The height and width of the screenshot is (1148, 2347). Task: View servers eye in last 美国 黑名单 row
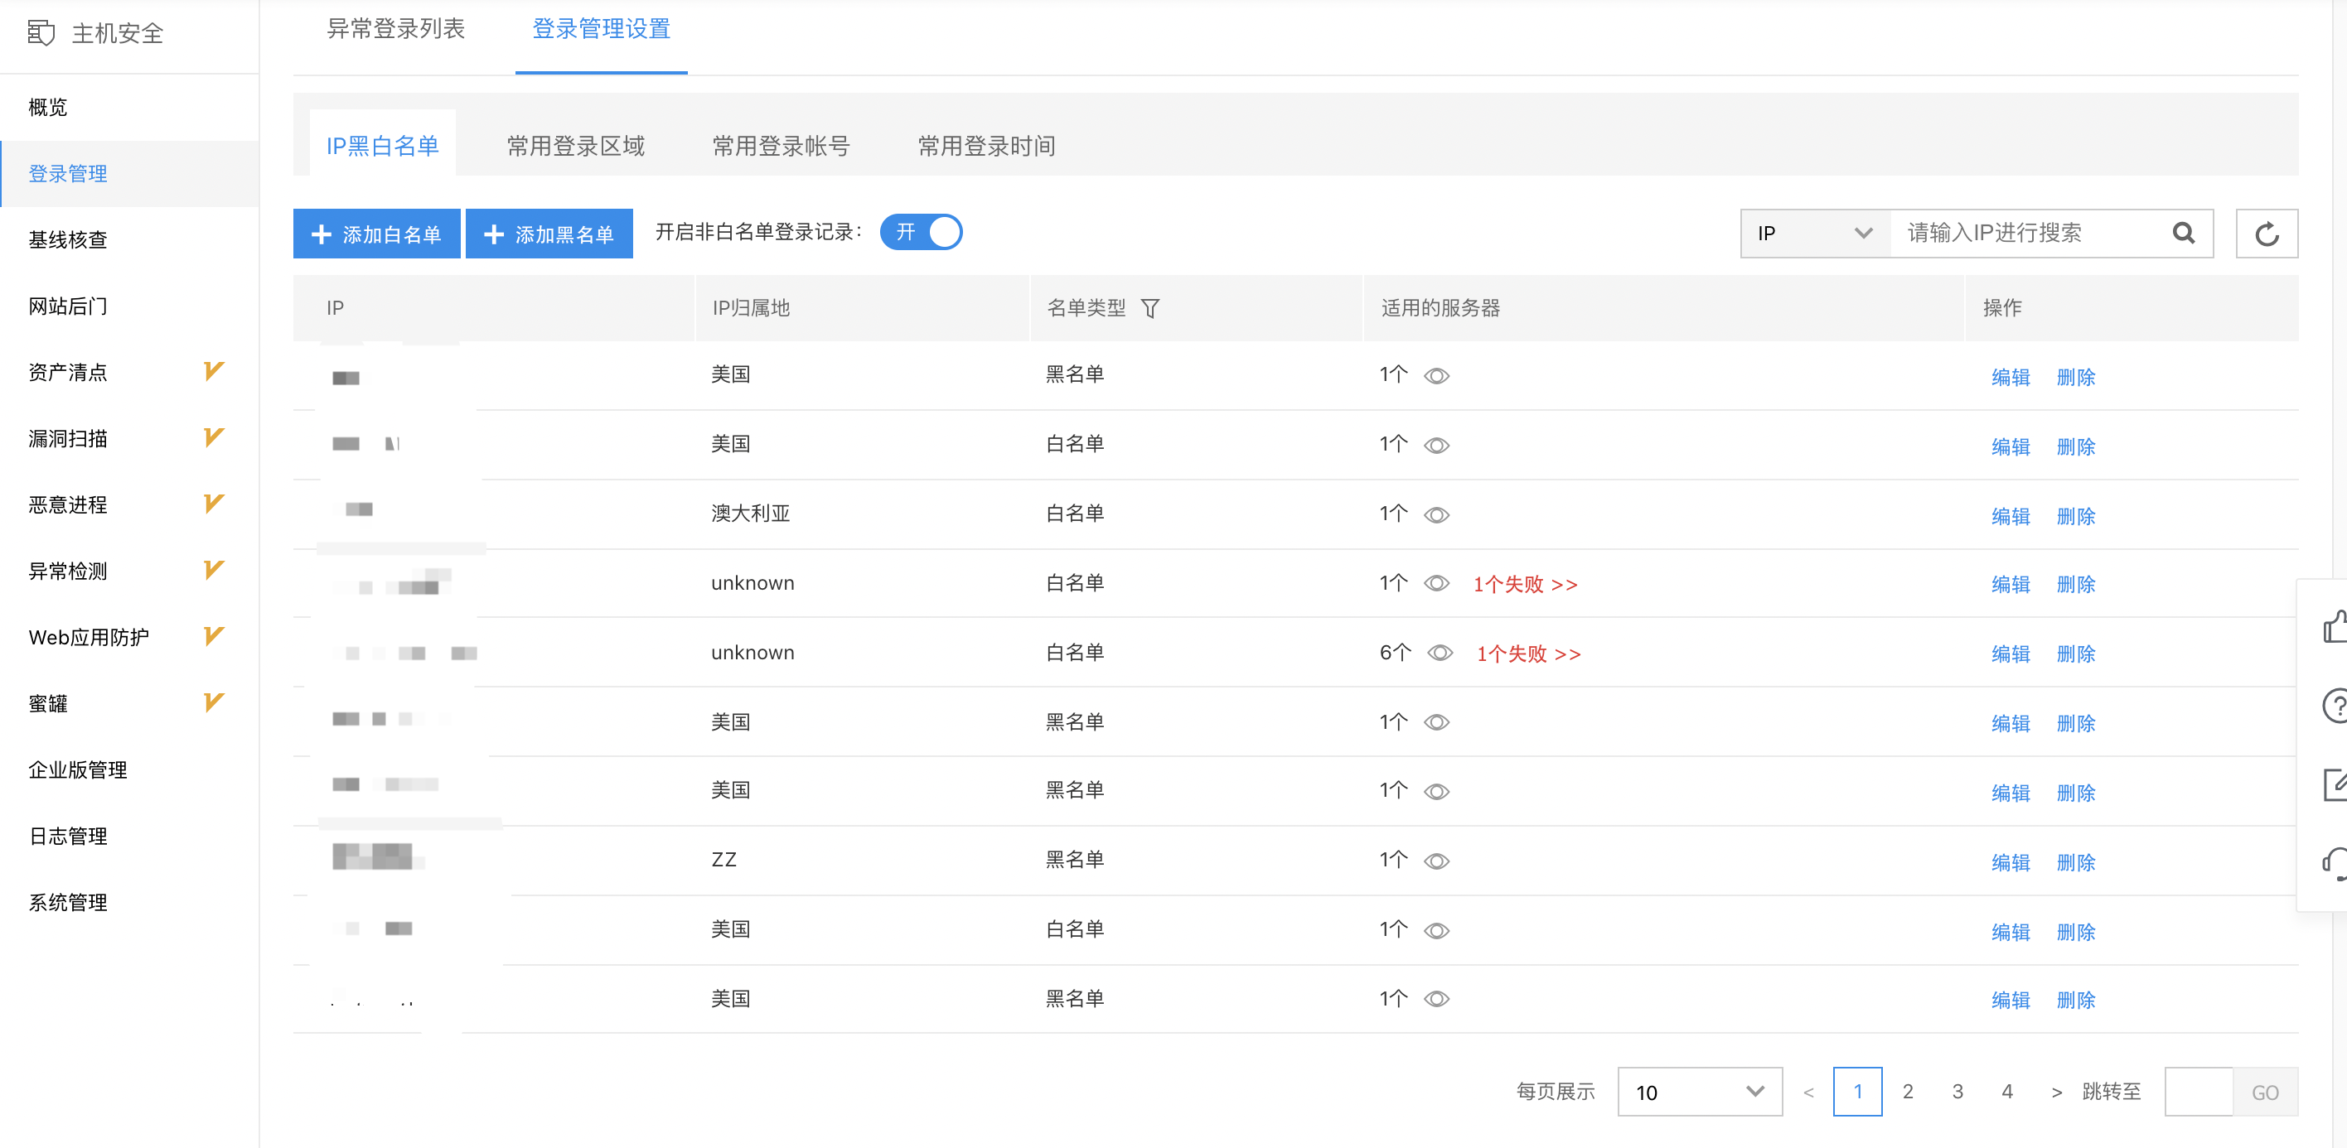point(1436,999)
